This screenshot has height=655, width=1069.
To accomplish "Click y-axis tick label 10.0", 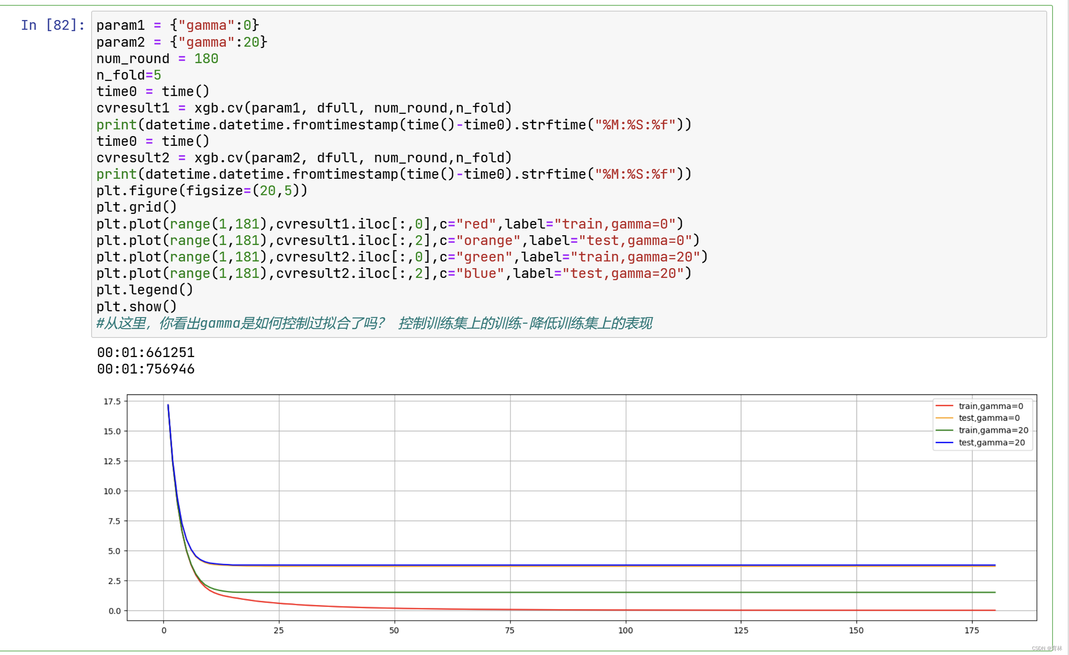I will coord(112,491).
